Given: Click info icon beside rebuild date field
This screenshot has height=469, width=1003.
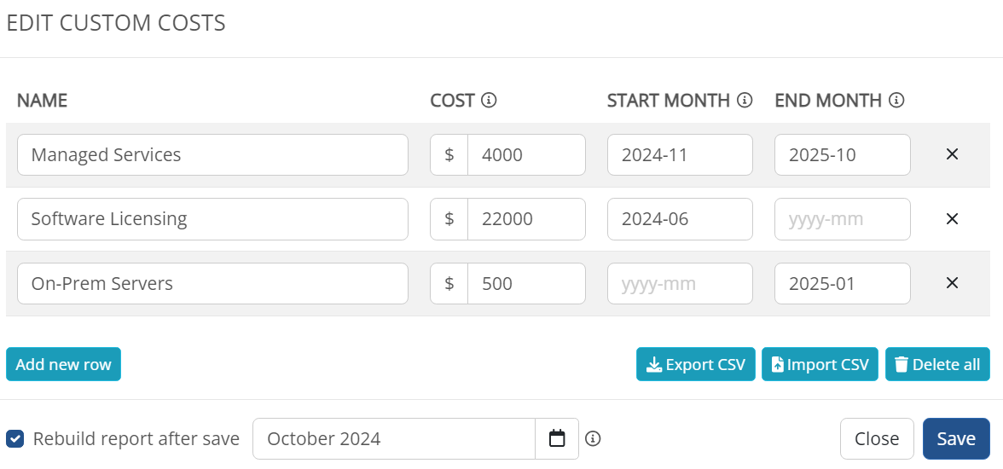Looking at the screenshot, I should (x=593, y=439).
